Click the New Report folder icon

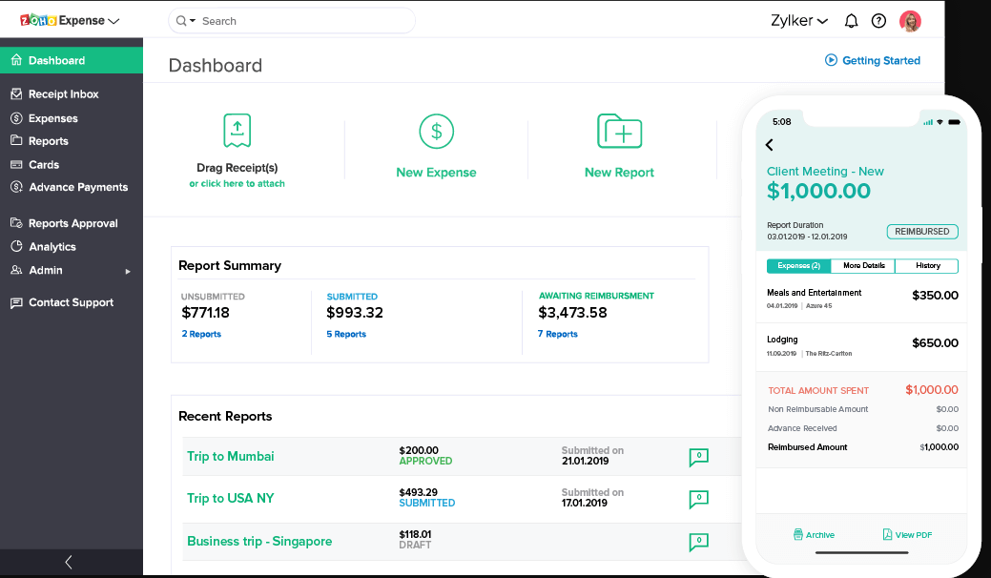point(619,131)
